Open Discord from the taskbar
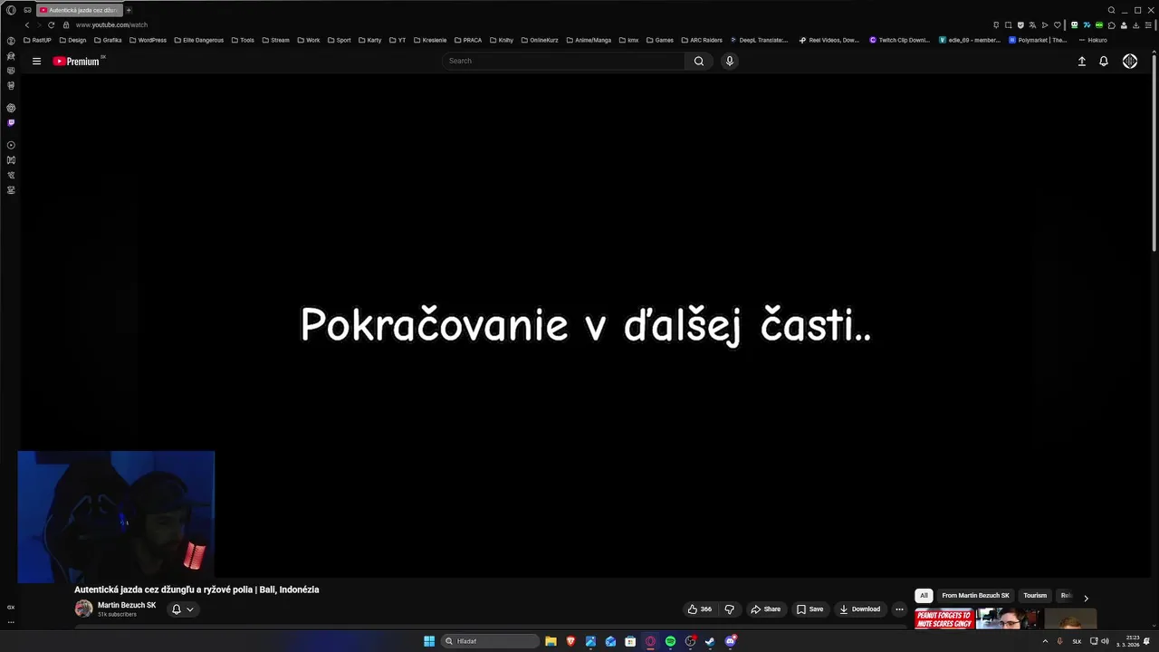1159x652 pixels. 730,641
